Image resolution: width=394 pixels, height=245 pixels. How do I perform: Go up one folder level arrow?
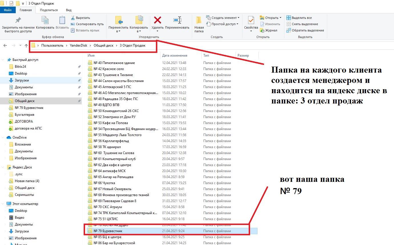click(26, 45)
